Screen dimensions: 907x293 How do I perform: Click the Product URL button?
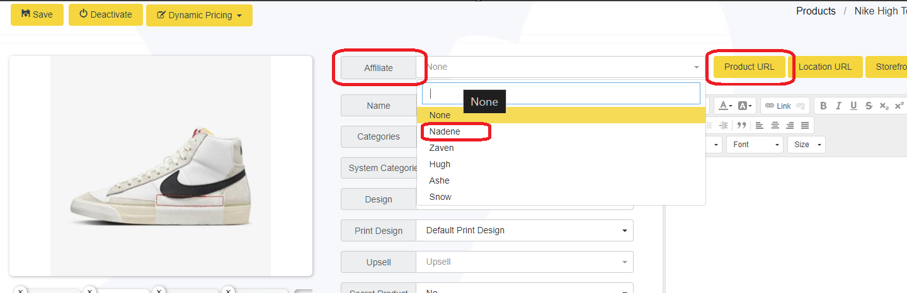750,67
